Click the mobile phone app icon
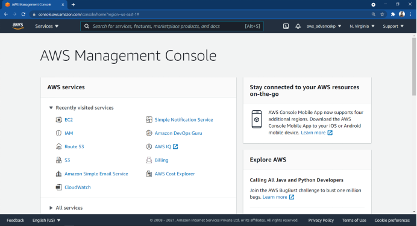 pyautogui.click(x=257, y=119)
